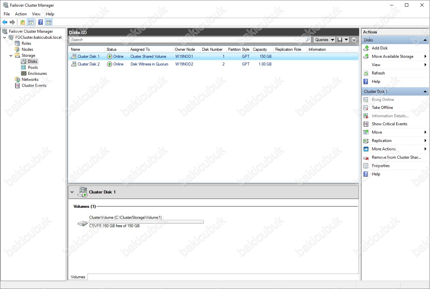The height and width of the screenshot is (289, 430).
Task: Select Enclosures under Storage
Action: [37, 74]
